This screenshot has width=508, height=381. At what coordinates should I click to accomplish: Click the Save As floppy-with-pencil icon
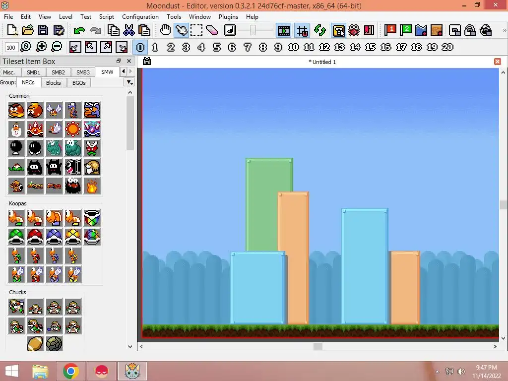pyautogui.click(x=59, y=30)
